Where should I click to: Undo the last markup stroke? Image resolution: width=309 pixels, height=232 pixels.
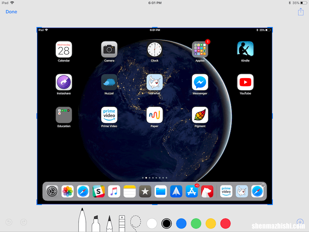click(x=9, y=222)
